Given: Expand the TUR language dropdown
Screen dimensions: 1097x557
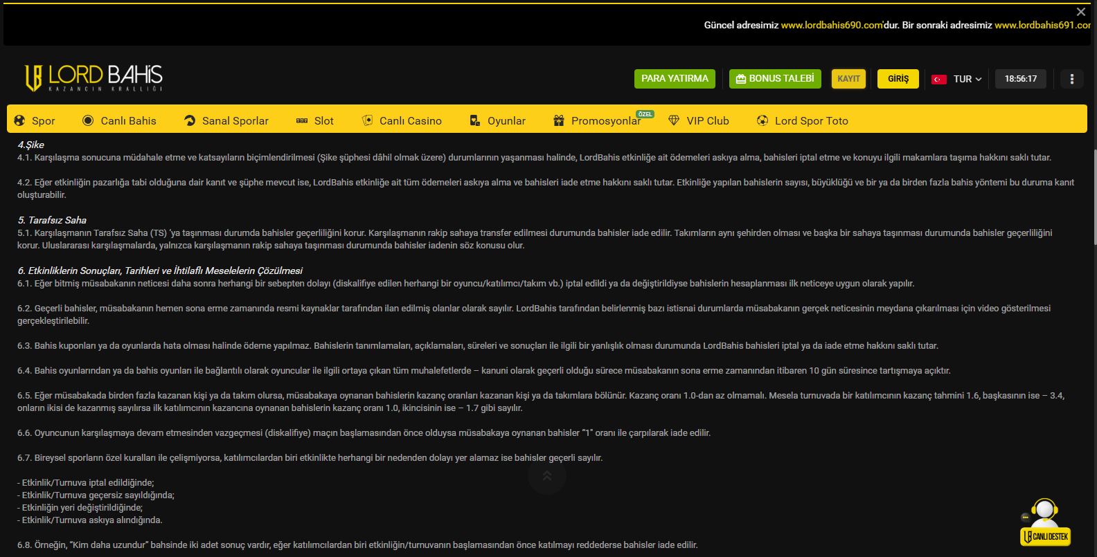Looking at the screenshot, I should 957,79.
